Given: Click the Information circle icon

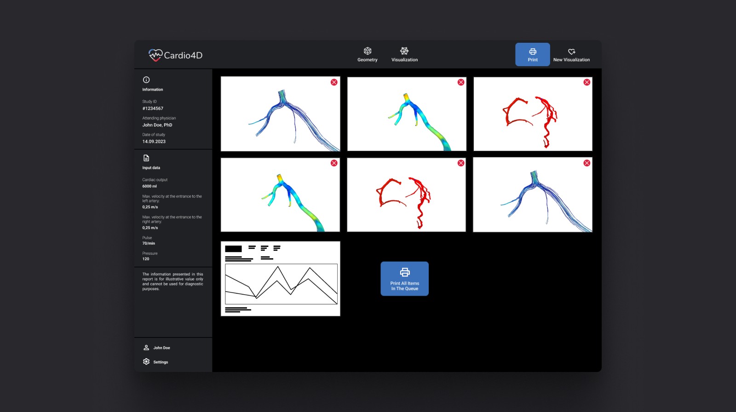Looking at the screenshot, I should tap(146, 80).
